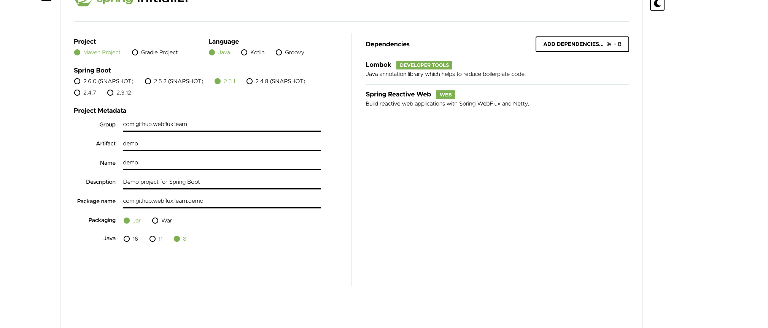Image resolution: width=768 pixels, height=328 pixels.
Task: Choose Kotlin as the language
Action: pos(253,52)
